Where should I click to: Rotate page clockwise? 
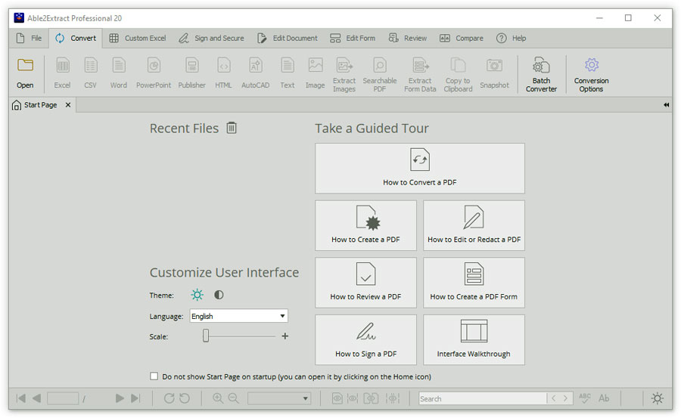(x=169, y=398)
